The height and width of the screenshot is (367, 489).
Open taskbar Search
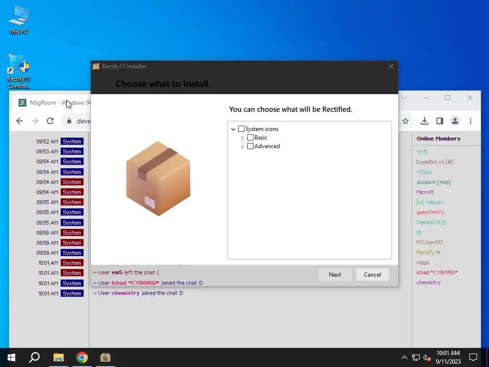pos(34,357)
